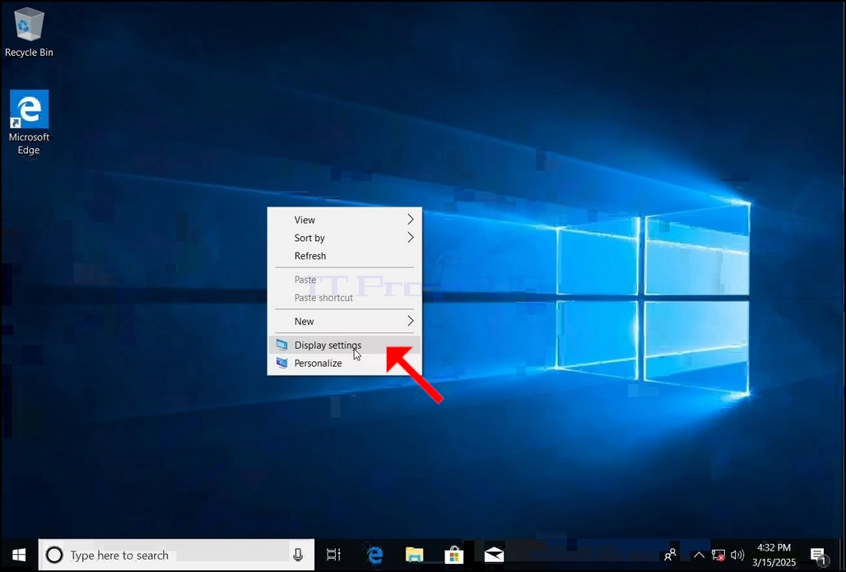Open Microsoft Store from the taskbar

453,555
